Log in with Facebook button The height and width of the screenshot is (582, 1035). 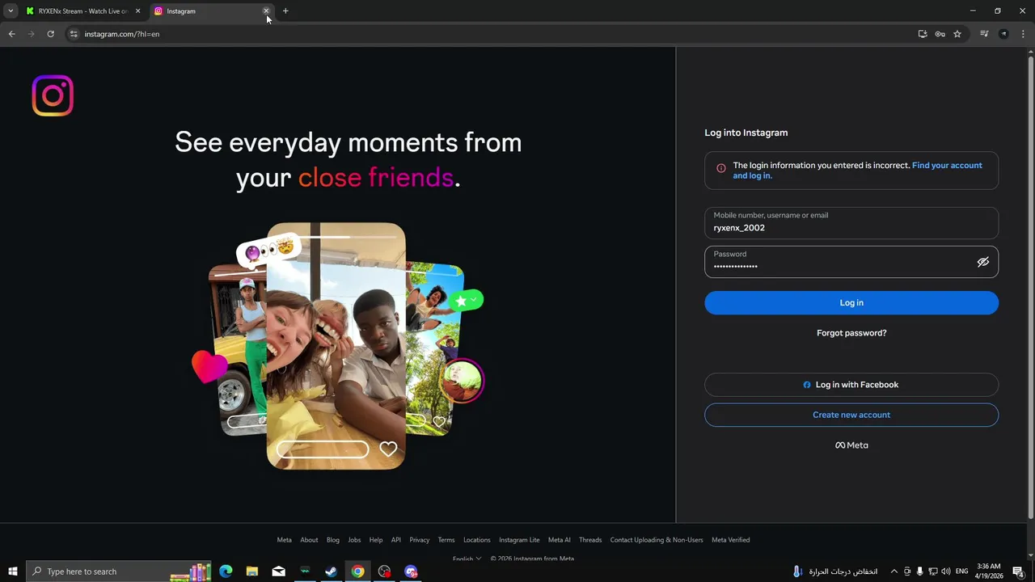pyautogui.click(x=851, y=385)
